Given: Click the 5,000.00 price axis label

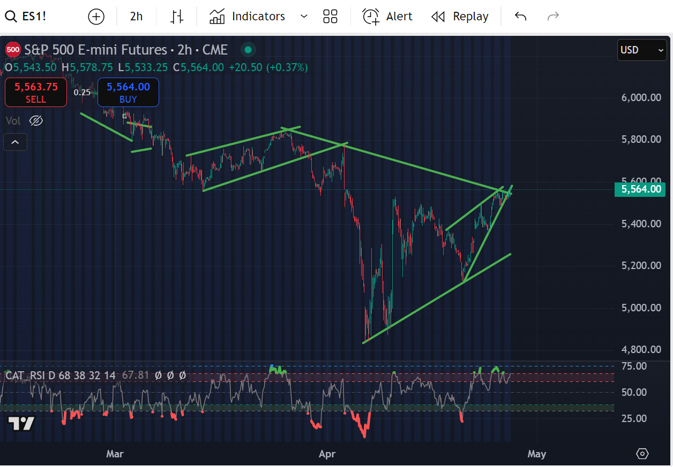Looking at the screenshot, I should click(x=641, y=308).
